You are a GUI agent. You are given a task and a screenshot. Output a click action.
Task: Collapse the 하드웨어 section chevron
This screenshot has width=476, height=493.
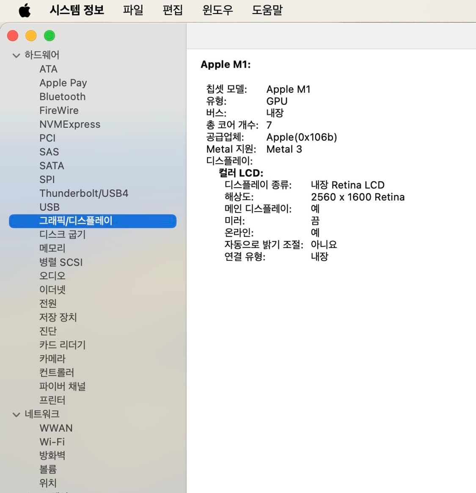pos(17,55)
